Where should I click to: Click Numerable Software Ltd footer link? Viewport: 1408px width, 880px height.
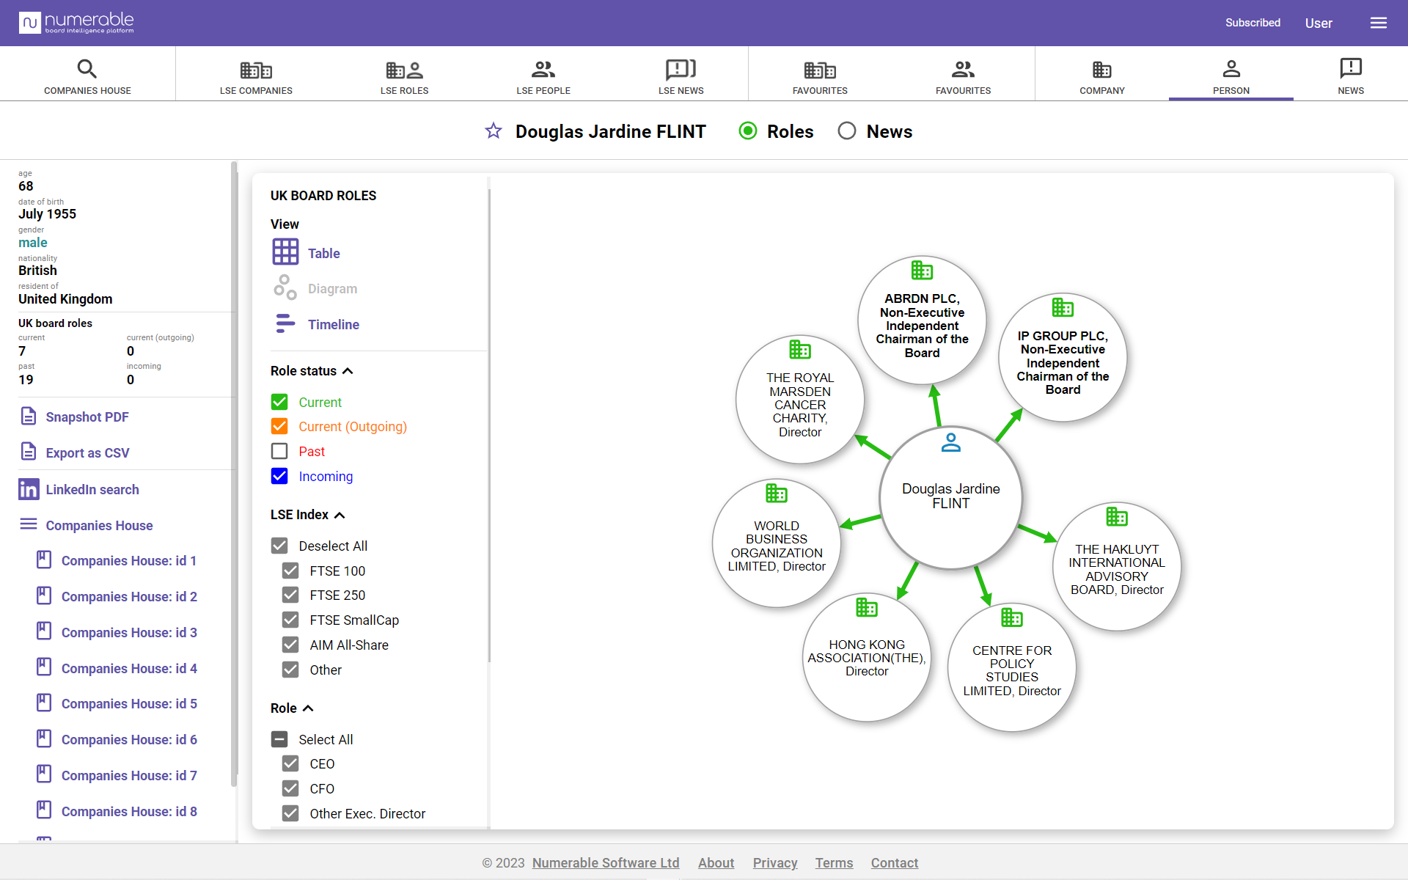[x=606, y=863]
